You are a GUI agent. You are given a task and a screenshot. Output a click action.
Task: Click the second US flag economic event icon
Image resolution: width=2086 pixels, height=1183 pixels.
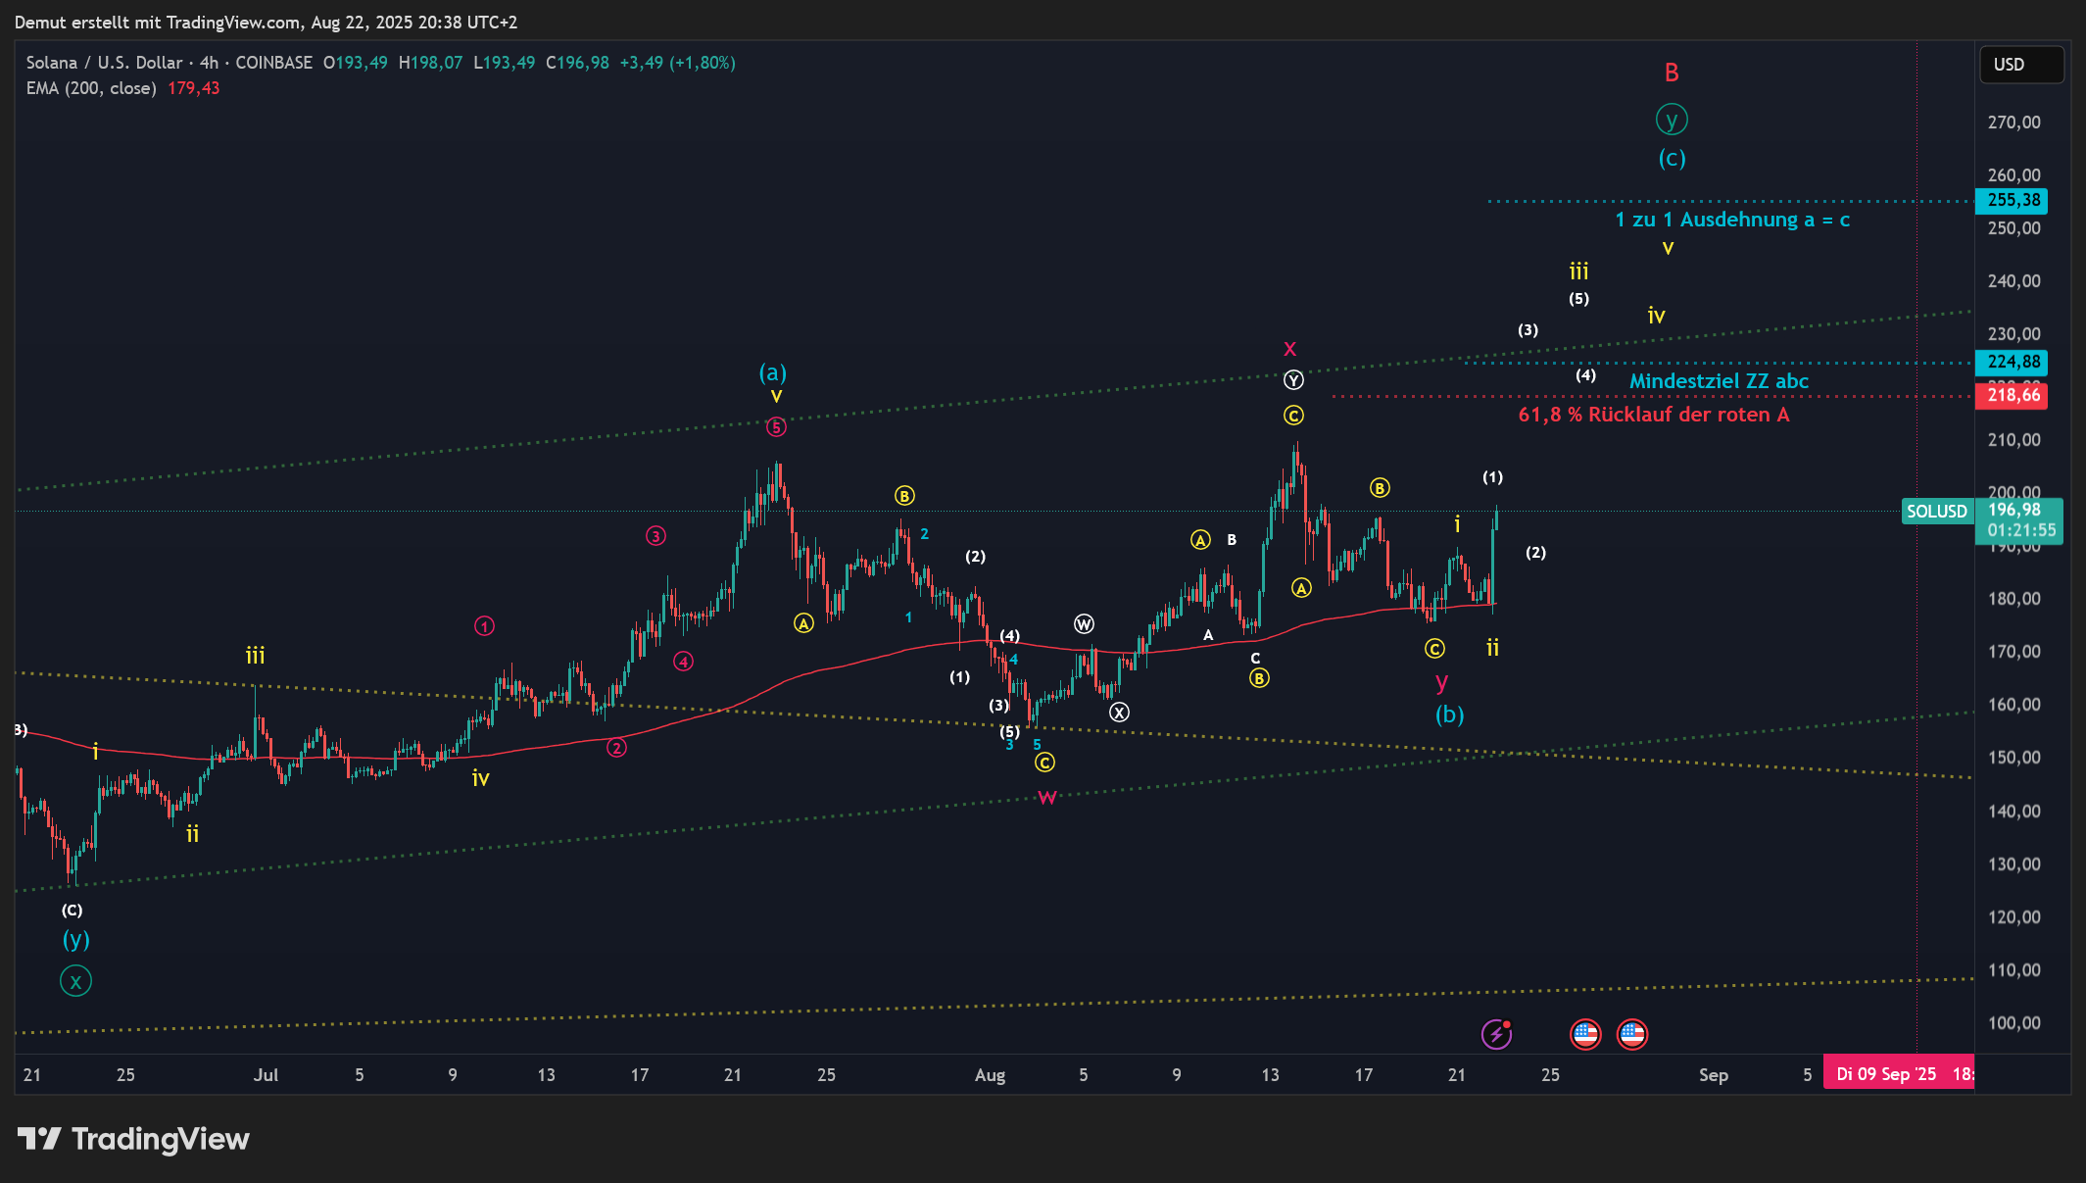(1632, 1034)
